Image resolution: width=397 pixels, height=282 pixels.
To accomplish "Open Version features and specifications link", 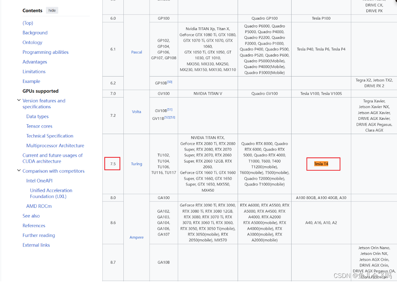I will [44, 104].
